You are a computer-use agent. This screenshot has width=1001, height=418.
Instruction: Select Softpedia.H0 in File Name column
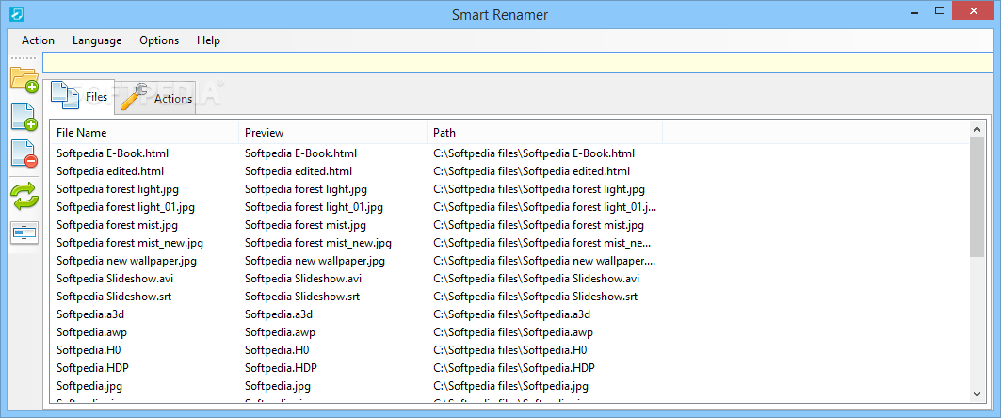pyautogui.click(x=89, y=349)
